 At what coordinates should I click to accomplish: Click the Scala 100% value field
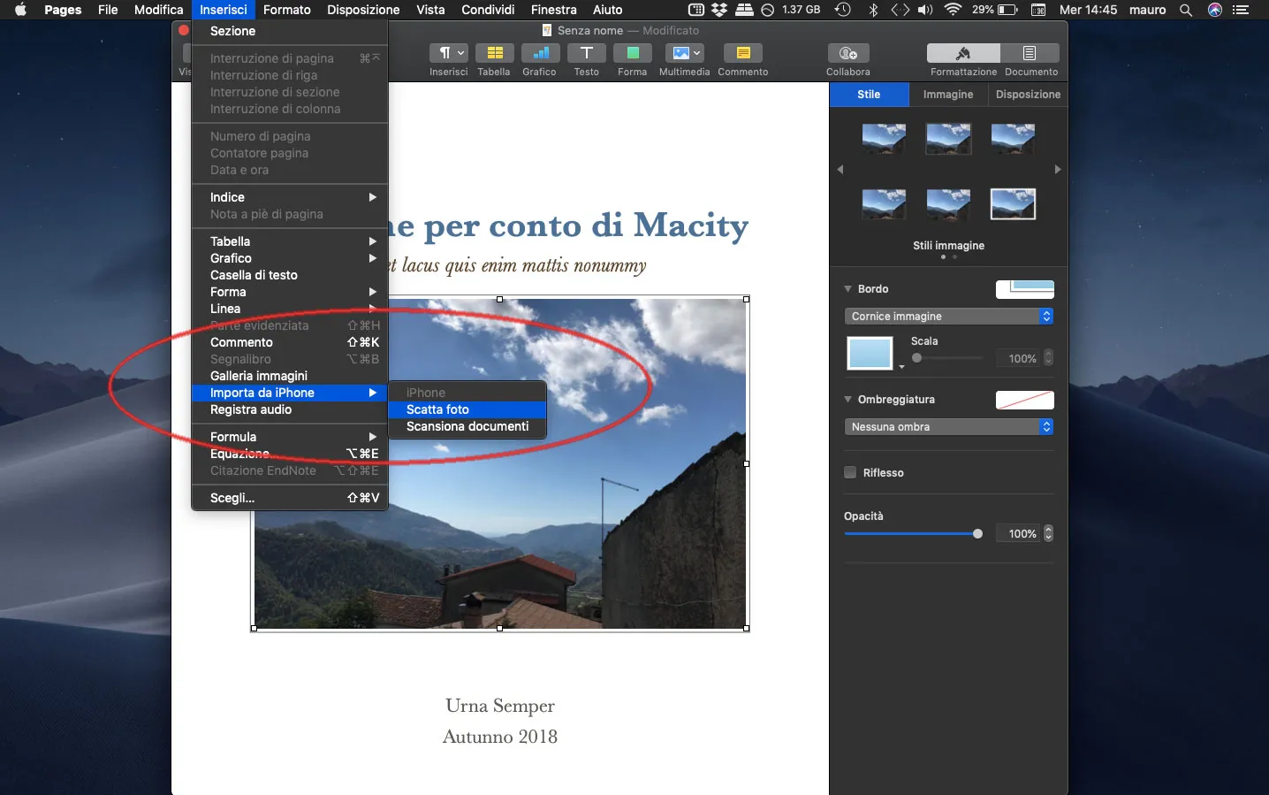coord(1020,358)
